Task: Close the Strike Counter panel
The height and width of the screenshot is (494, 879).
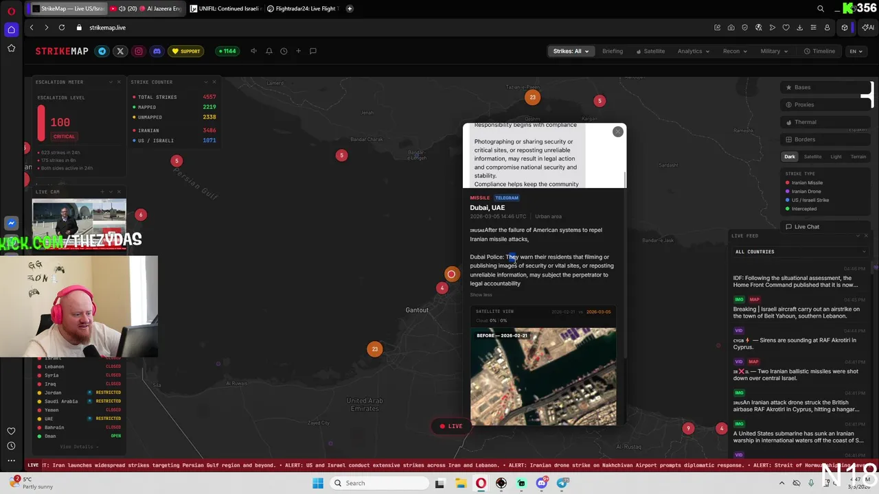Action: click(214, 82)
